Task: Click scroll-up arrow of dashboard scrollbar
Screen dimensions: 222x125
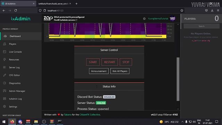Action: [178, 24]
